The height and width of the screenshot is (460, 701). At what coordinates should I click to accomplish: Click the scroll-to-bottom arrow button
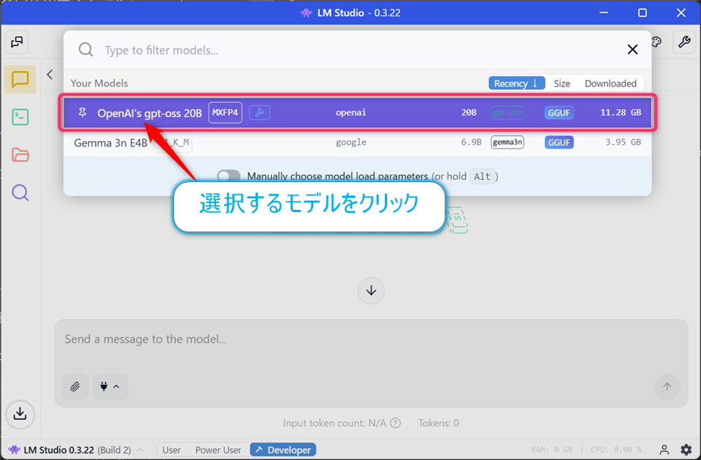coord(371,290)
